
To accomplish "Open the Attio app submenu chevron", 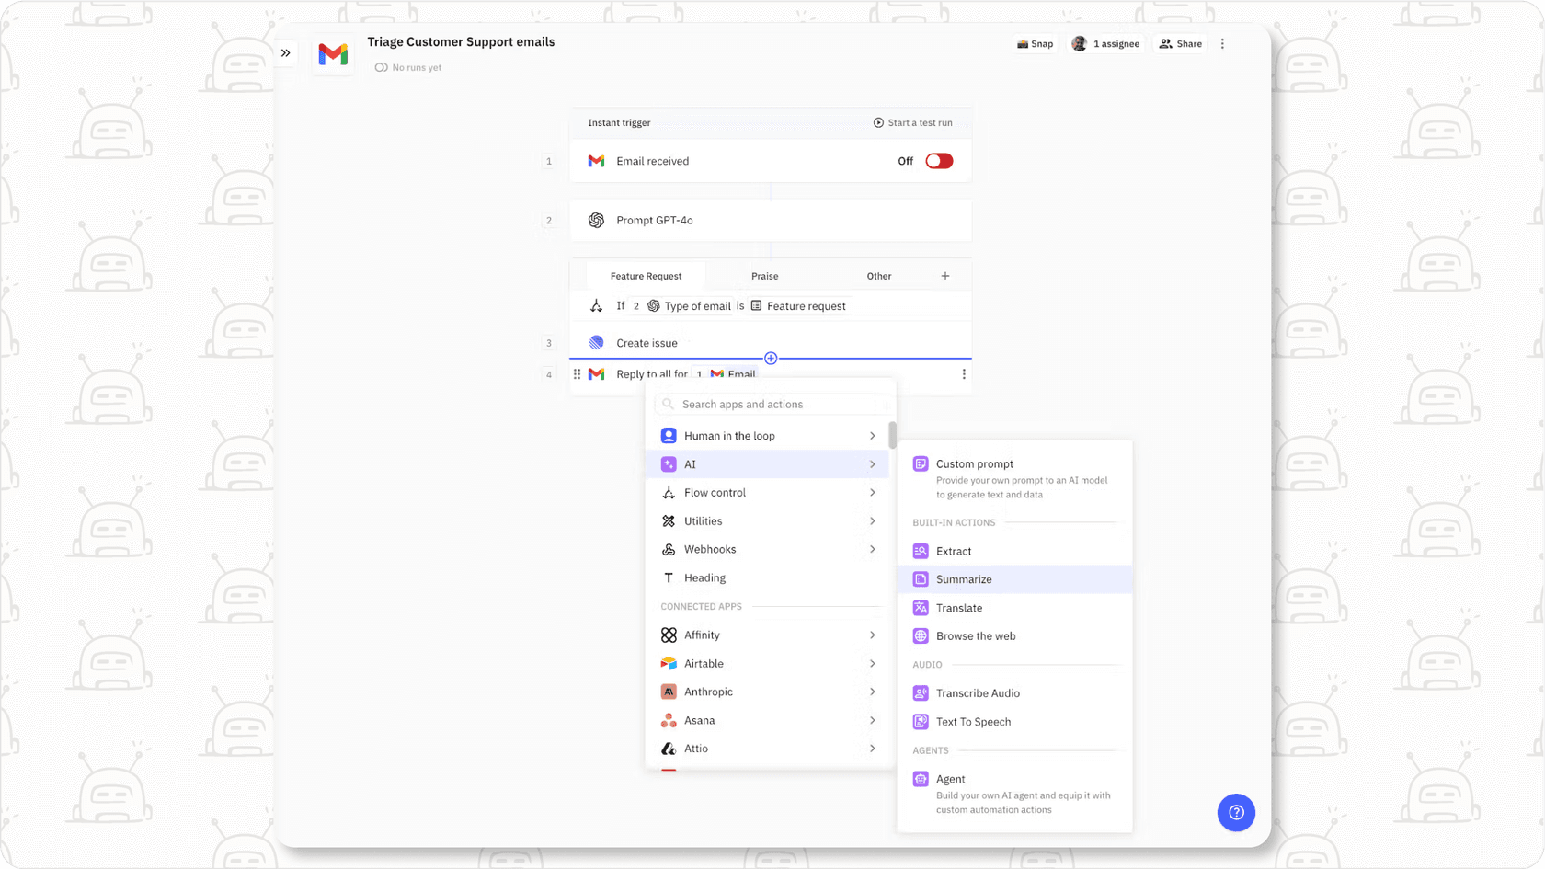I will click(x=872, y=749).
